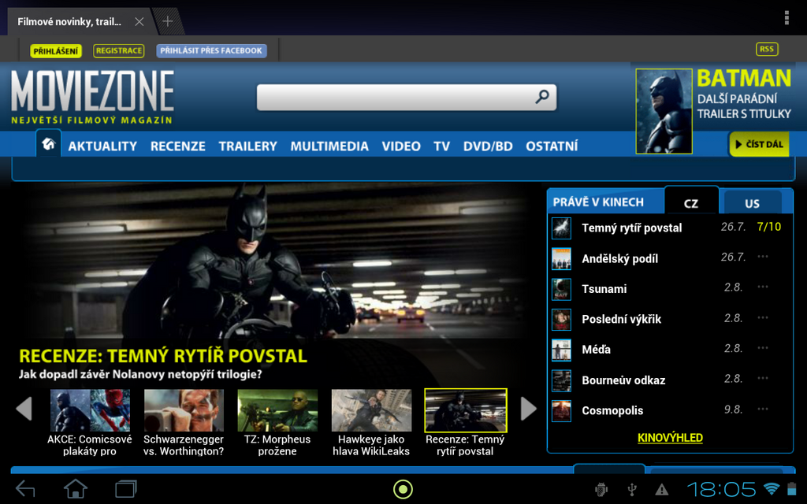Tap the Android home button
807x504 pixels.
tap(76, 489)
